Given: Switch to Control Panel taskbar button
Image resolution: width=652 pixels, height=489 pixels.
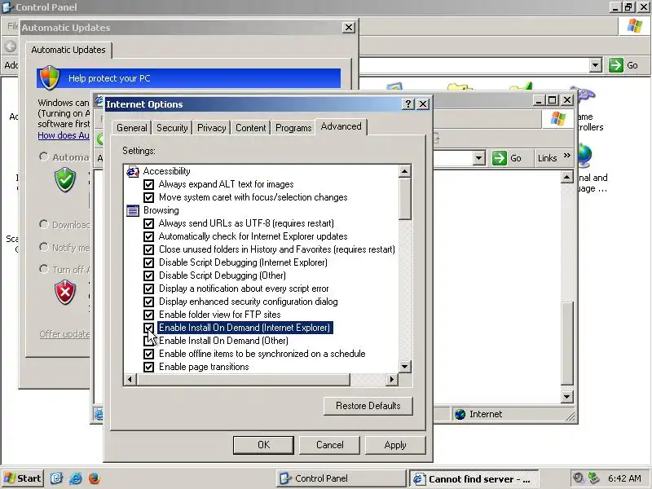Looking at the screenshot, I should (341, 478).
